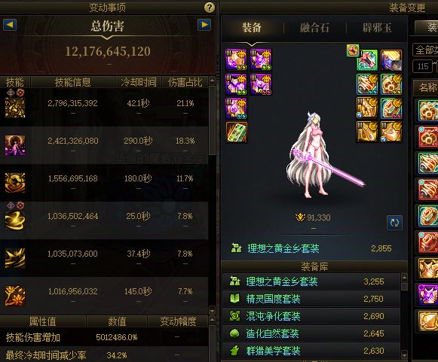
Task: Click the yellow question mark help icon
Action: point(210,8)
